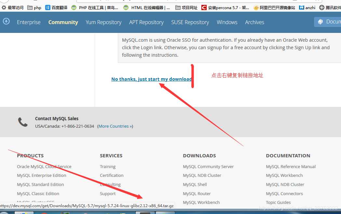Switch to SUSE Repository tab

click(190, 22)
